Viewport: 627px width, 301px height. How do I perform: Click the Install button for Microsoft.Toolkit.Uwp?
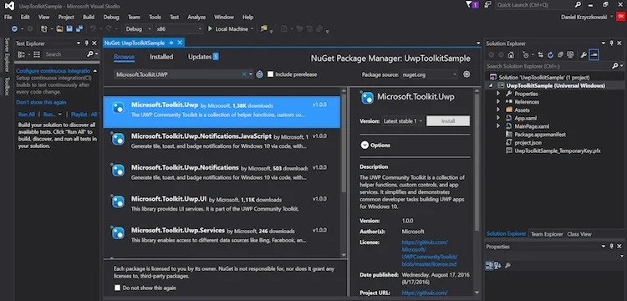pyautogui.click(x=448, y=120)
